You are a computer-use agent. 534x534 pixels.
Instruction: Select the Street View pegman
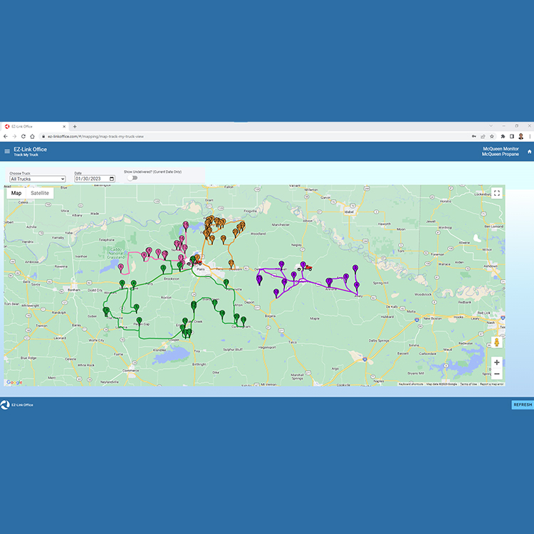tap(496, 342)
